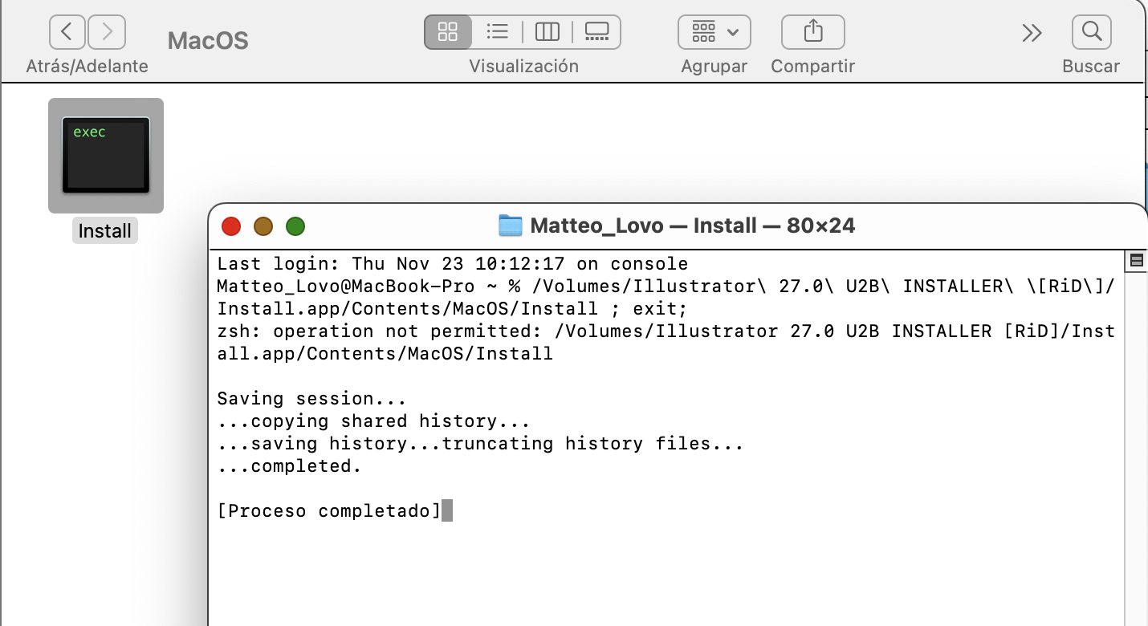Screen dimensions: 1148x626
Task: Switch Finder to icon view
Action: (x=448, y=32)
